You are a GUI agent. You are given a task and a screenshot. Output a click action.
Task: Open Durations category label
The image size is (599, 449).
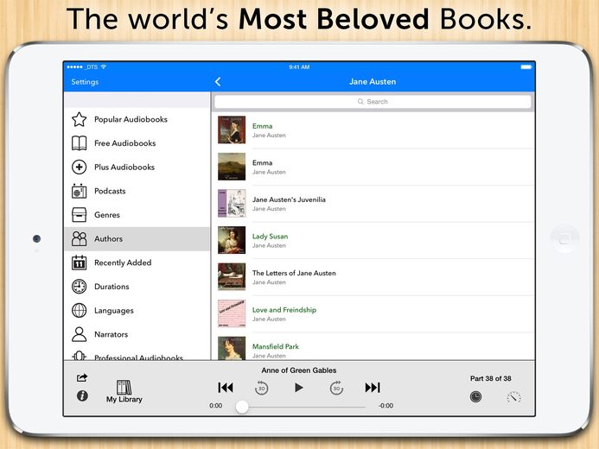(112, 287)
